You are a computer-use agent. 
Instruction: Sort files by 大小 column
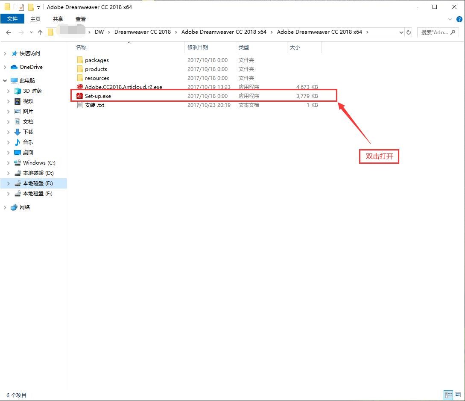click(x=295, y=47)
